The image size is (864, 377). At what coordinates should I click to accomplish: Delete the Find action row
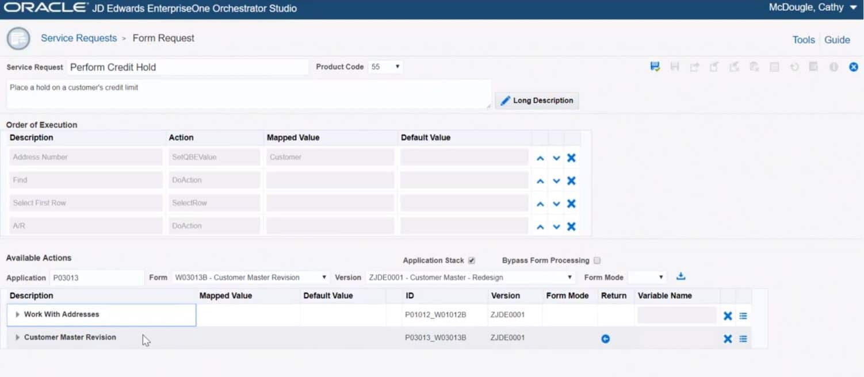(571, 180)
